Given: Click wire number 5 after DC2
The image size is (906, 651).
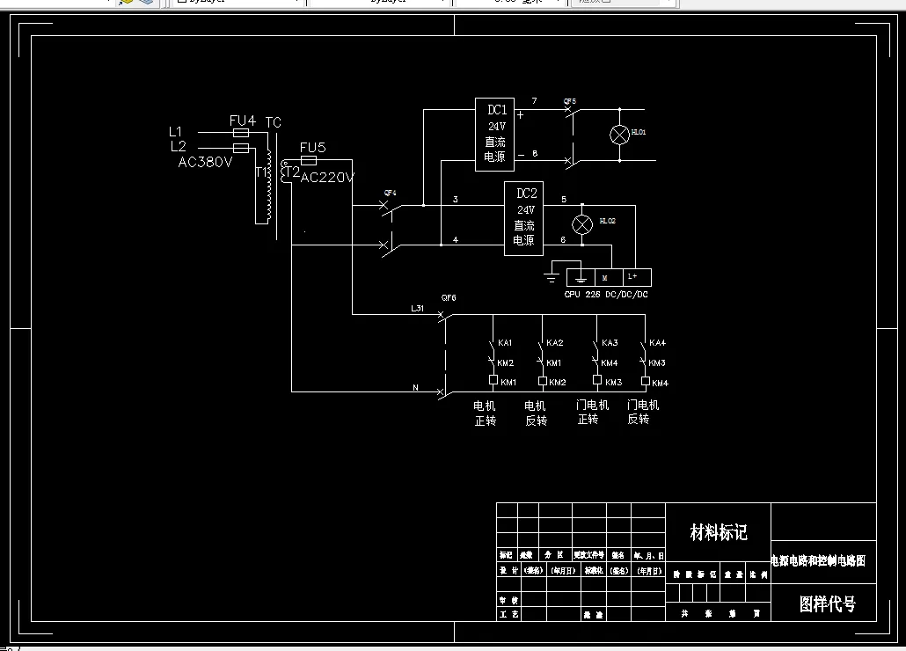Looking at the screenshot, I should click(564, 200).
